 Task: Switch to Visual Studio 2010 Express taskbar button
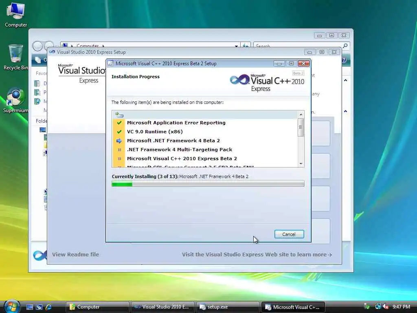(x=162, y=307)
